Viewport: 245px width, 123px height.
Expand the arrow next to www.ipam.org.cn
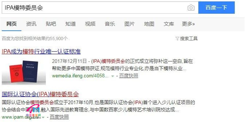[x=43, y=117]
